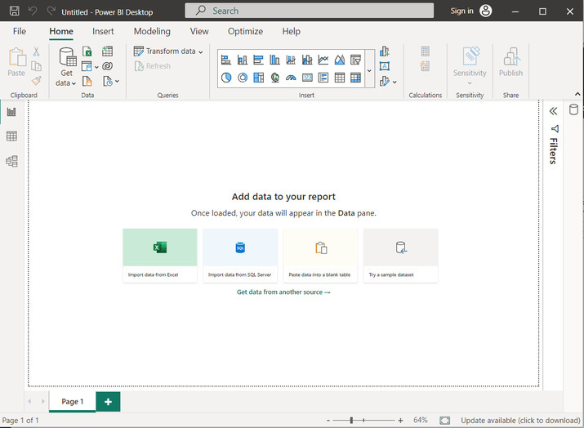Image resolution: width=584 pixels, height=428 pixels.
Task: Click the Undo arrow in the title bar
Action: [33, 11]
